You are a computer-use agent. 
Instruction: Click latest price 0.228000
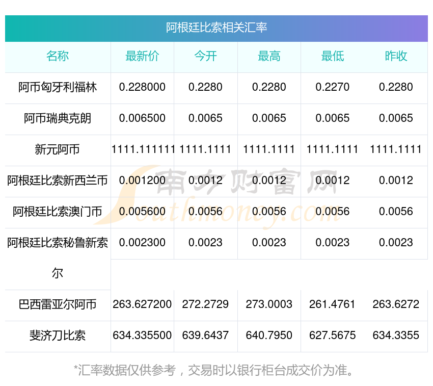click(142, 87)
